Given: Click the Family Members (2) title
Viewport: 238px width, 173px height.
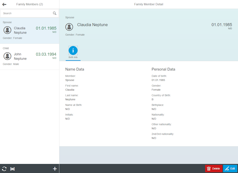Looking at the screenshot, I should pyautogui.click(x=29, y=4).
